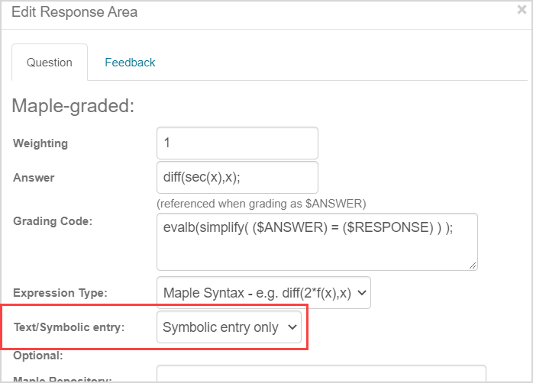Click the Maple-graded heading
Image resolution: width=533 pixels, height=383 pixels.
tap(73, 105)
